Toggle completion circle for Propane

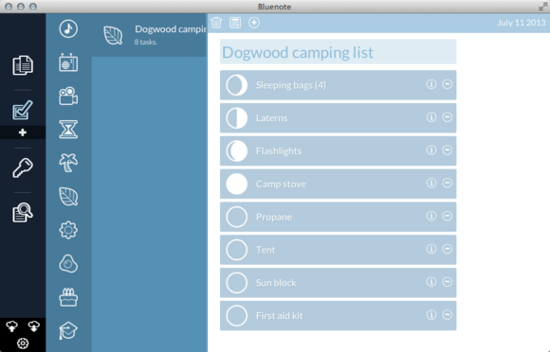pyautogui.click(x=237, y=217)
